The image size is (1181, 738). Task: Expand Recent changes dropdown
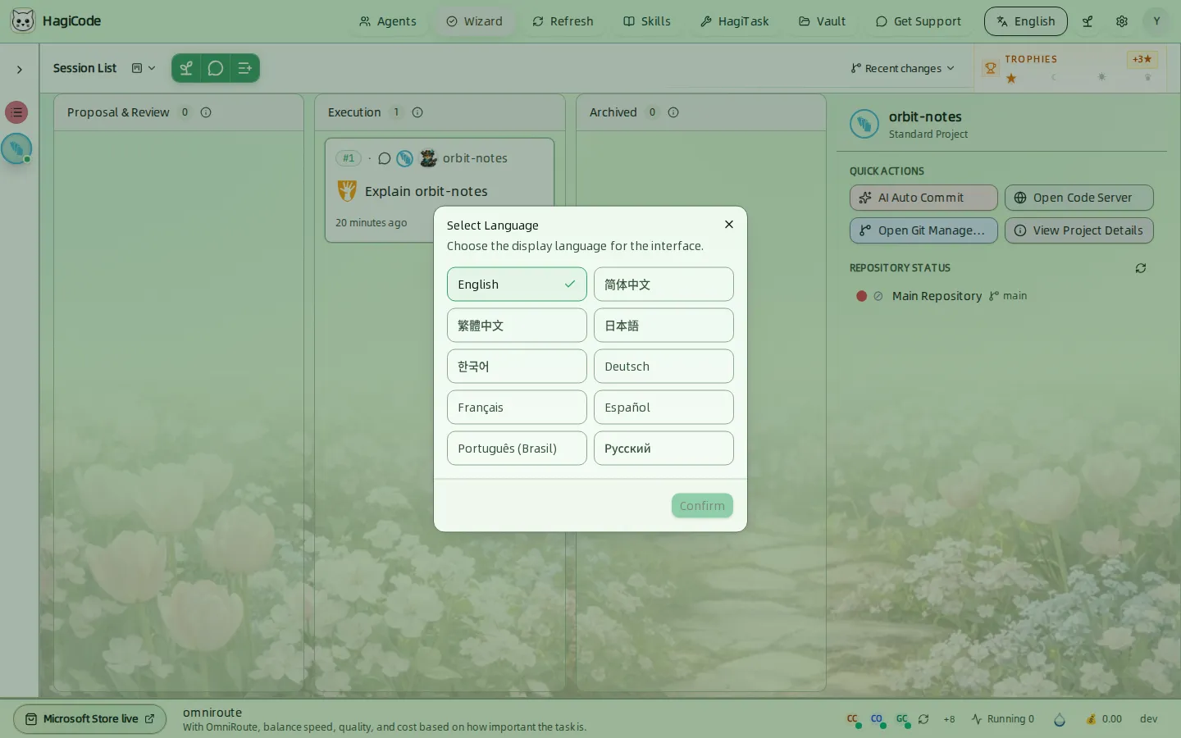903,68
